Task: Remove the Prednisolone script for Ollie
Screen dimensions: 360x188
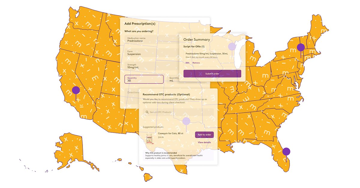Action: pyautogui.click(x=196, y=63)
